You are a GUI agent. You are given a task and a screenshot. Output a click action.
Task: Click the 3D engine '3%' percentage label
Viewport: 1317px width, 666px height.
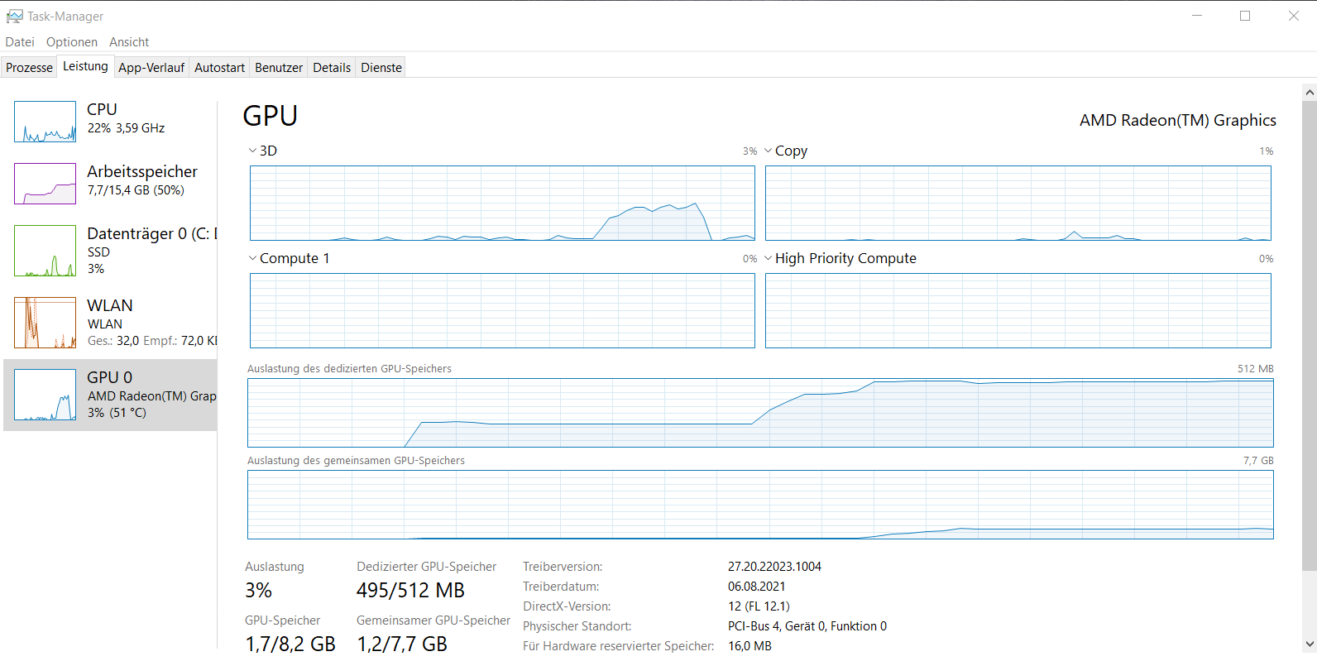[749, 151]
